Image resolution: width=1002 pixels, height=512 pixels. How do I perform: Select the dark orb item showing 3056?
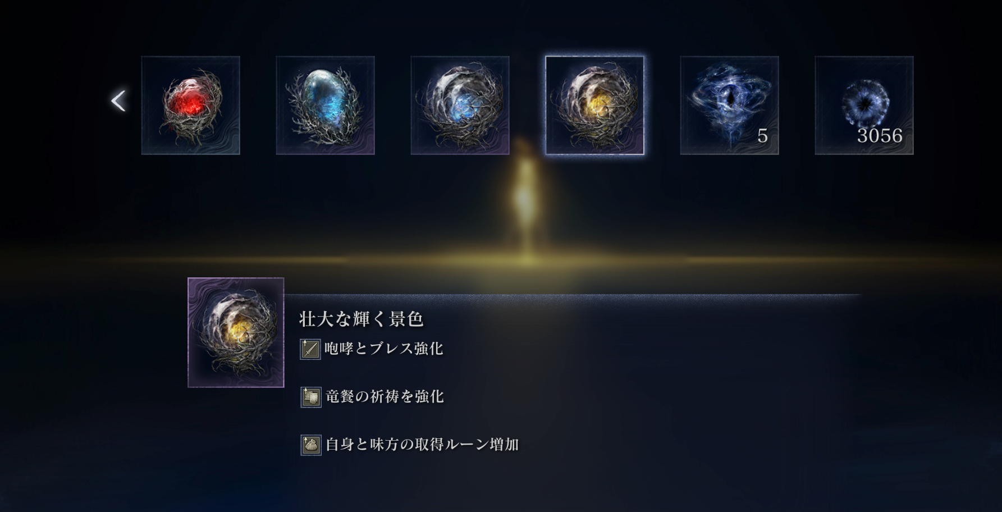[x=864, y=105]
